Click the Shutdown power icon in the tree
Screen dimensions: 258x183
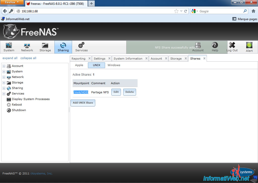coord(9,110)
